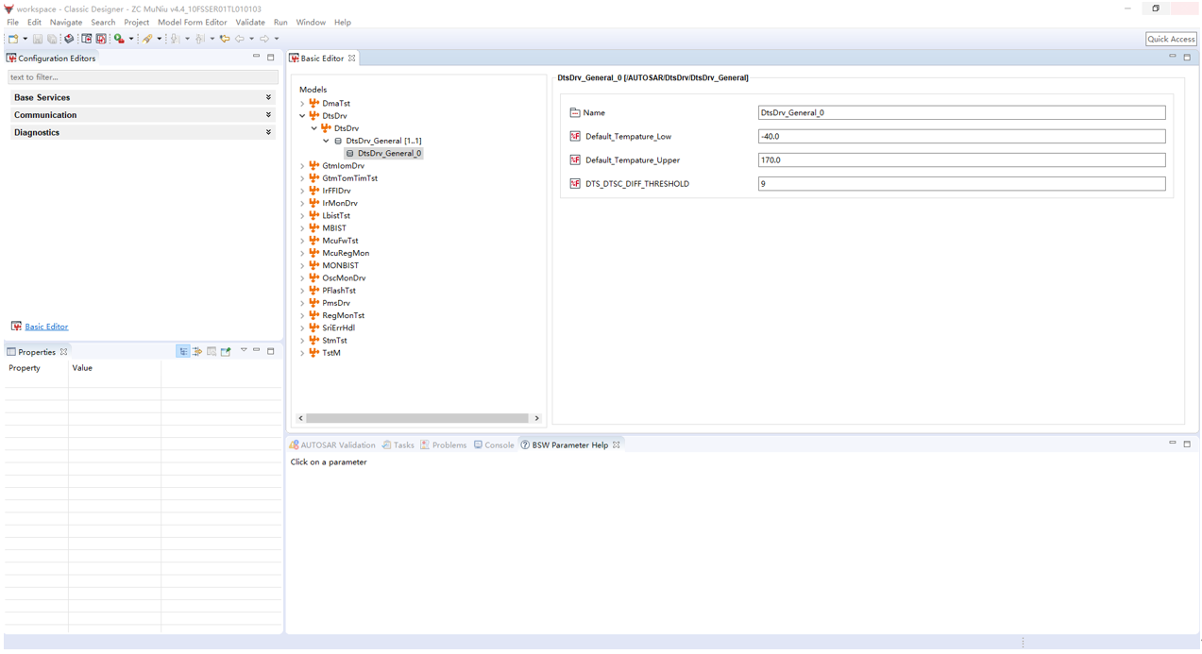Image resolution: width=1202 pixels, height=654 pixels.
Task: Open the Back navigation history dropdown
Action: click(x=251, y=39)
